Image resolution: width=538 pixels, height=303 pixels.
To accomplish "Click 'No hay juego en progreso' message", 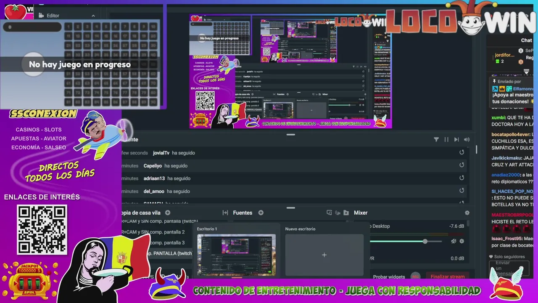I will (80, 64).
